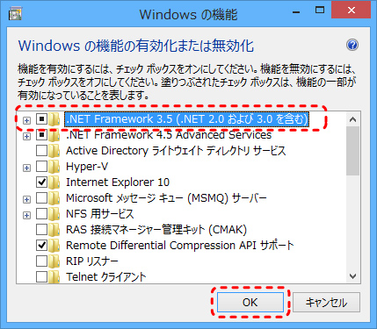Click the feature list scrollbar thumb
The height and width of the screenshot is (329, 377).
coord(353,151)
